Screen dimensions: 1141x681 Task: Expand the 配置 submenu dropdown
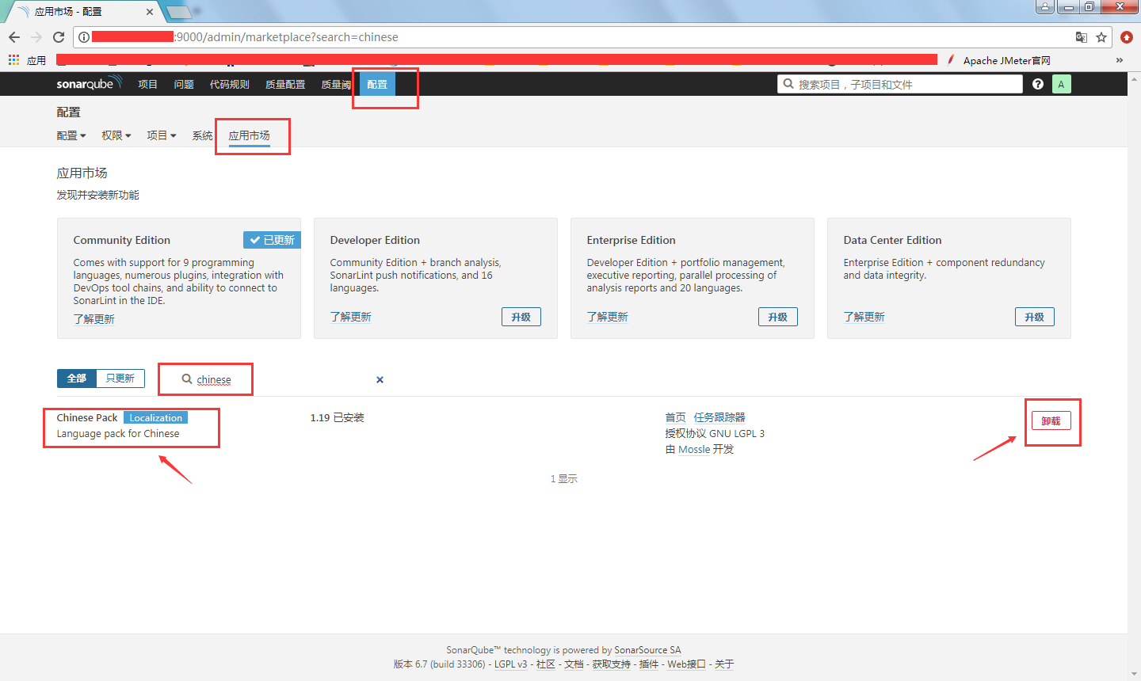(71, 135)
